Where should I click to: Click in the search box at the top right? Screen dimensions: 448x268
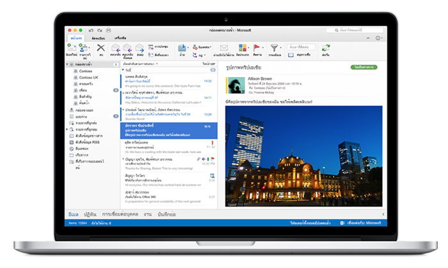[355, 30]
